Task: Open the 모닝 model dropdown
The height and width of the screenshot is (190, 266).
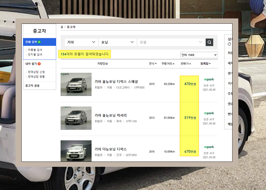Action: pos(117,42)
